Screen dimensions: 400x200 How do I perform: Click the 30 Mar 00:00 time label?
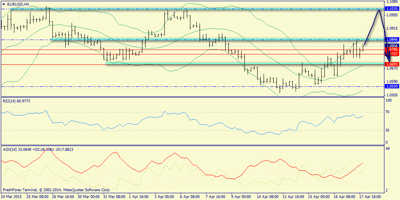[x=88, y=197]
